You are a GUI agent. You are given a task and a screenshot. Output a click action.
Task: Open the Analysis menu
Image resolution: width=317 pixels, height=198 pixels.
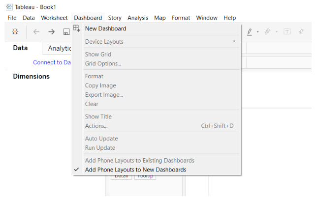138,18
